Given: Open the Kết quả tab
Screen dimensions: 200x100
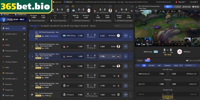Looking at the screenshot, I should 93,26.
